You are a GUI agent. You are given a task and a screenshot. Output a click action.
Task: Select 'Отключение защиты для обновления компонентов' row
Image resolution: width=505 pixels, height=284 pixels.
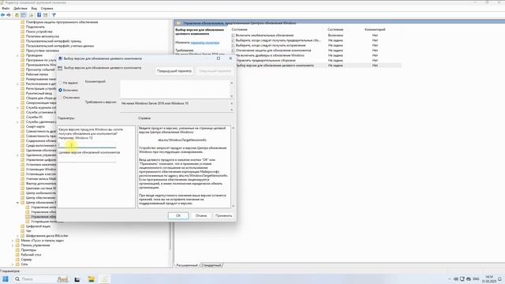[x=316, y=50]
